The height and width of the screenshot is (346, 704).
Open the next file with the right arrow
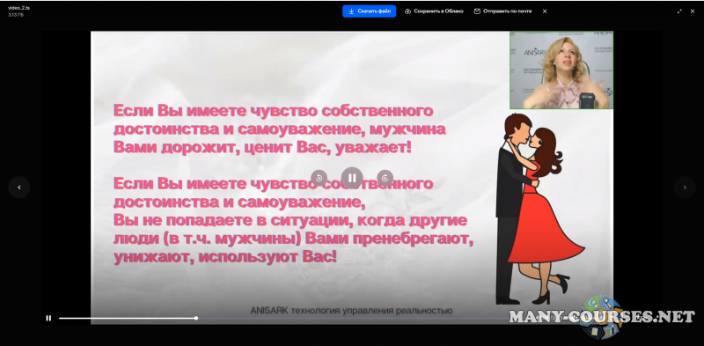685,188
